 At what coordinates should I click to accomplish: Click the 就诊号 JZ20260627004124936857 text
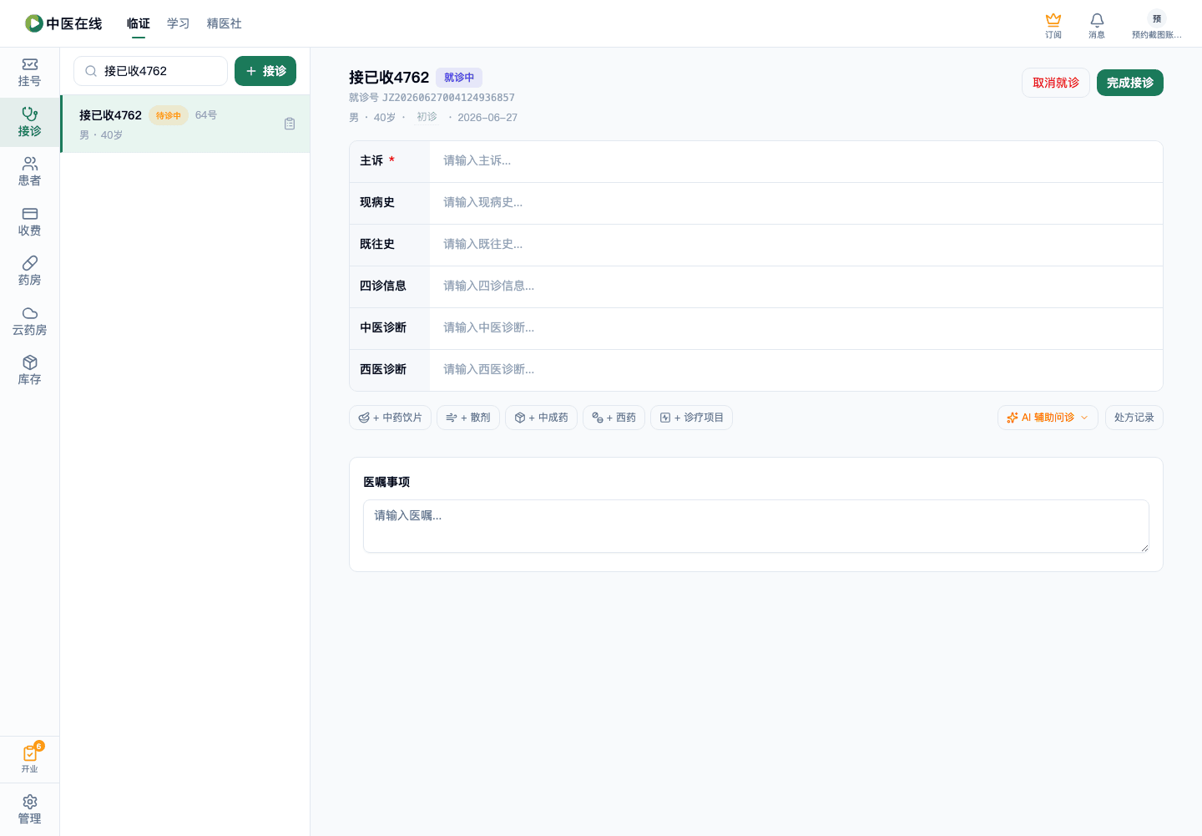tap(432, 98)
